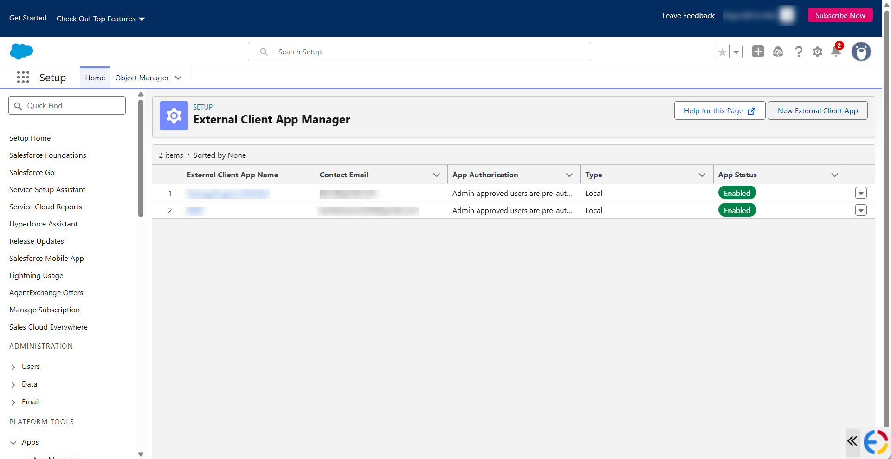Create a New External Client App

818,110
